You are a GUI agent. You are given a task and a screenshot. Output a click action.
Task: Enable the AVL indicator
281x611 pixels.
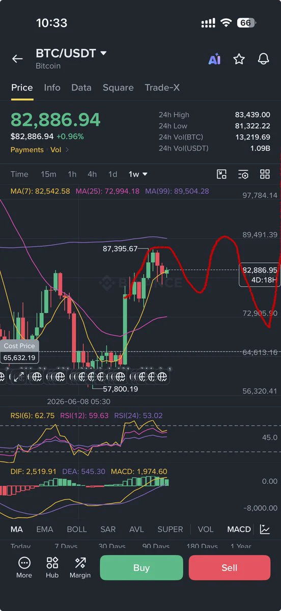pos(136,529)
